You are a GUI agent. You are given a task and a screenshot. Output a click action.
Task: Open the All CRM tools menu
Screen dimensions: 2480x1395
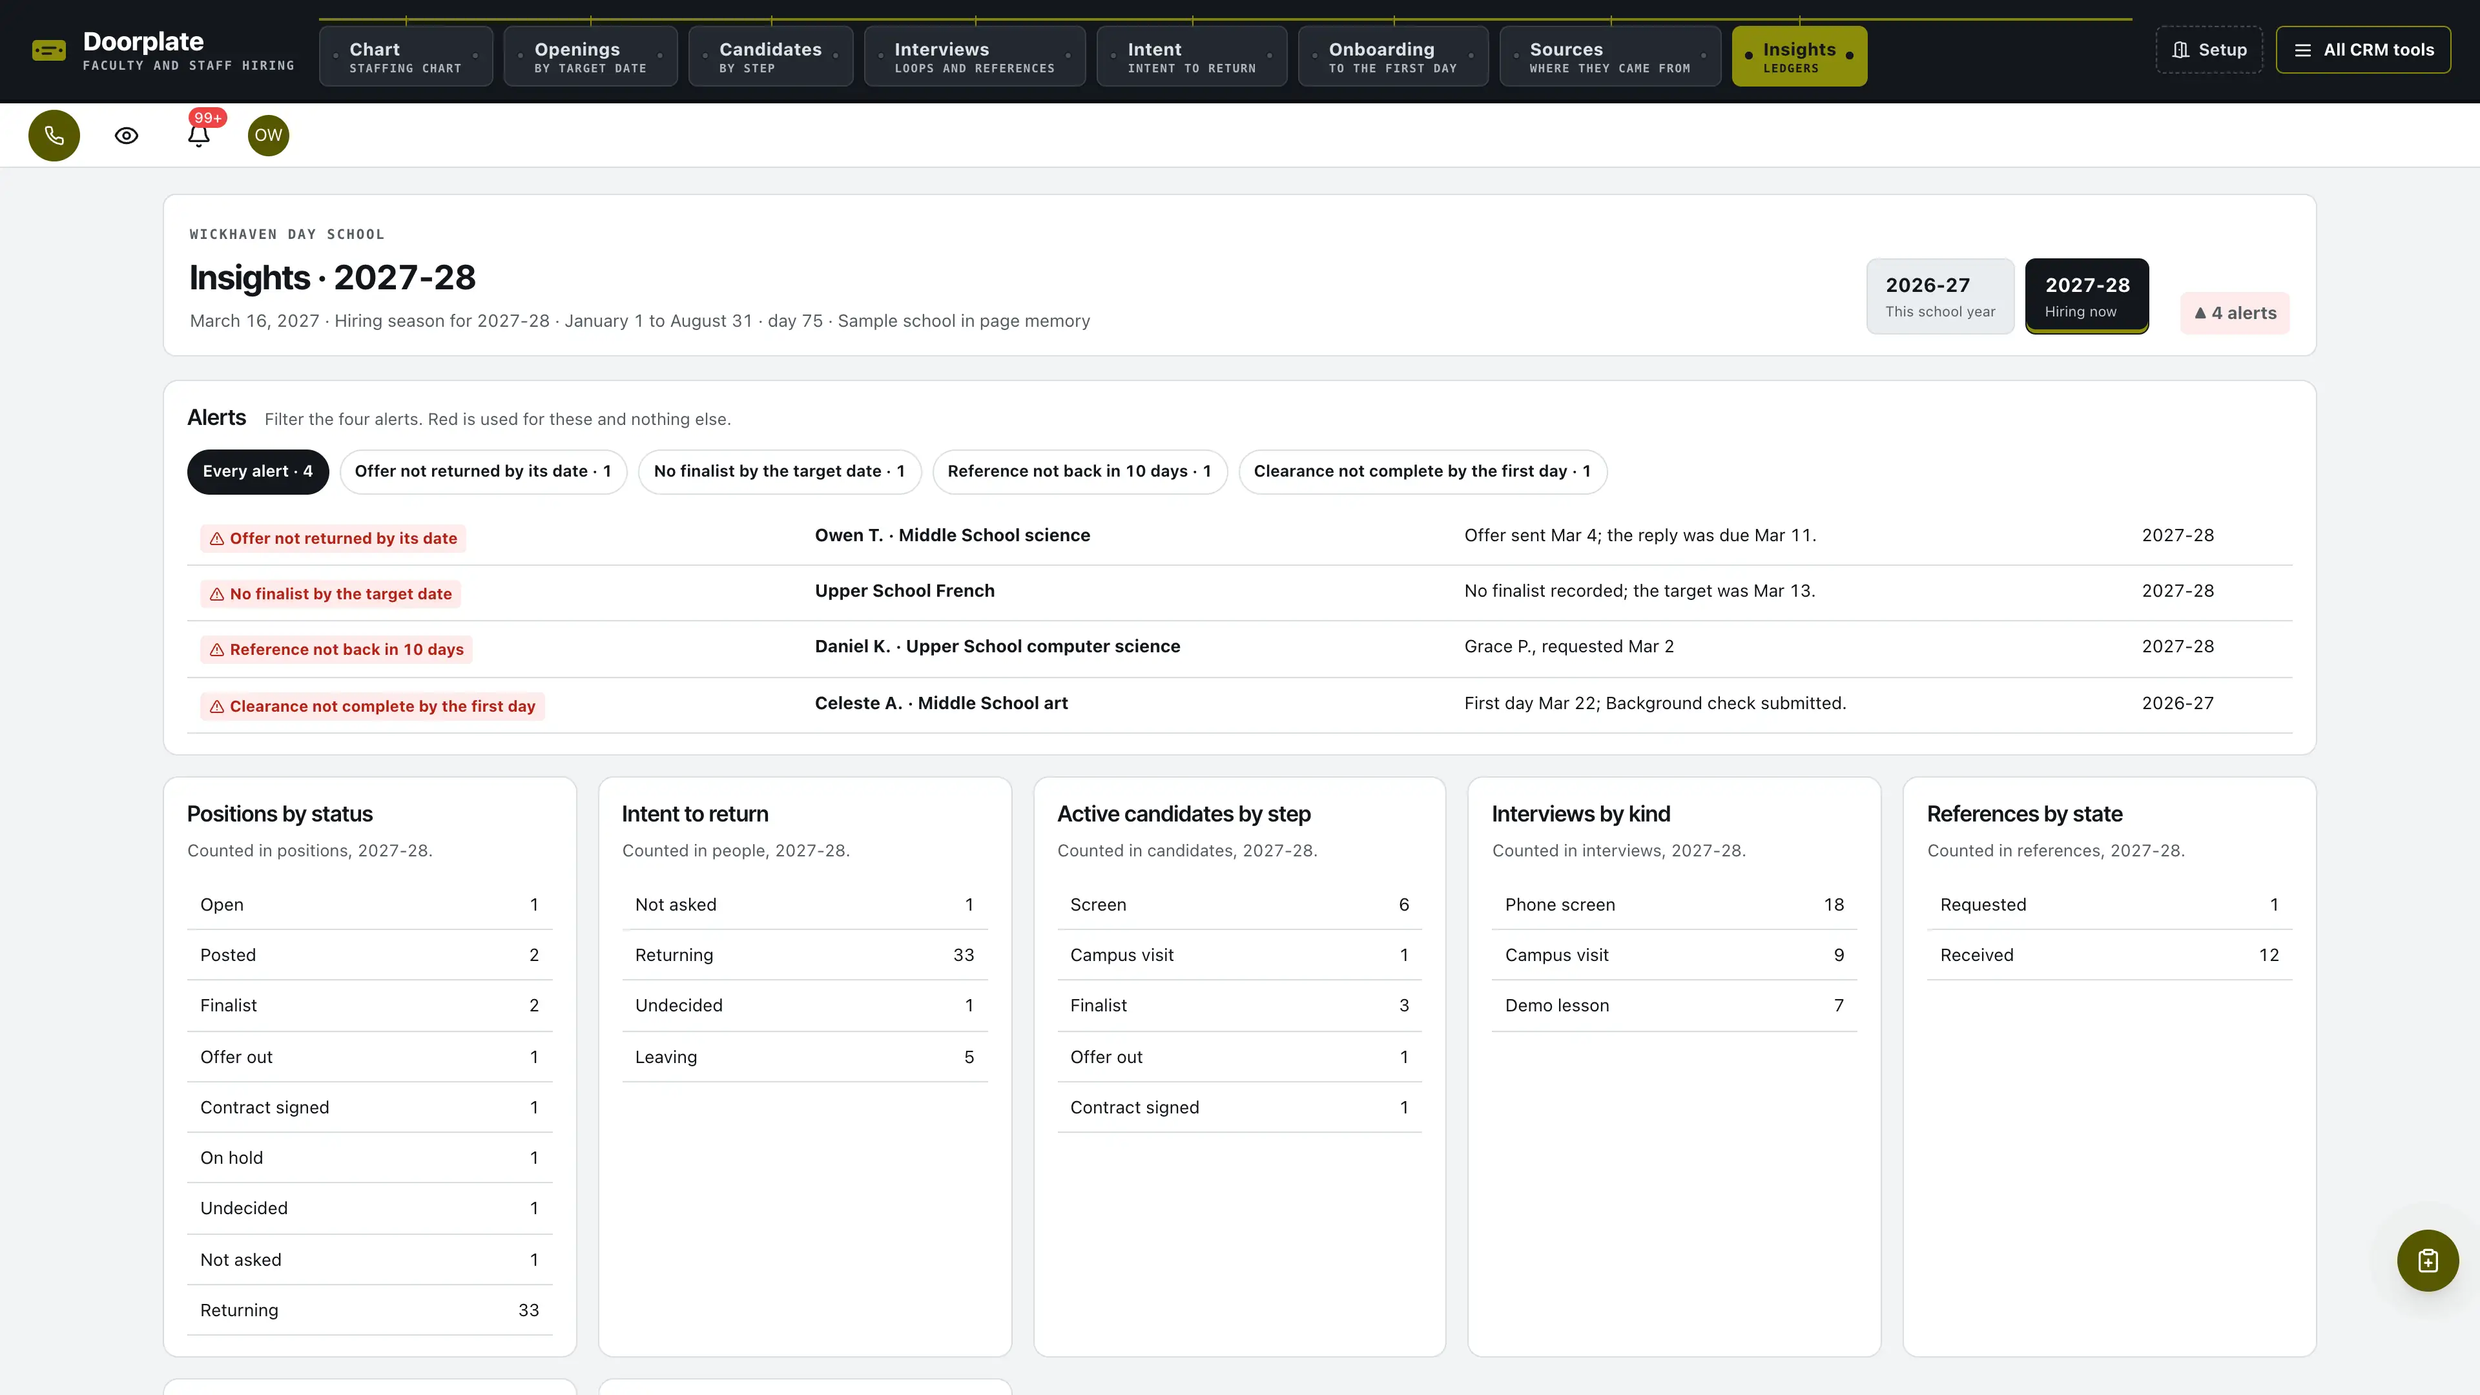2362,50
